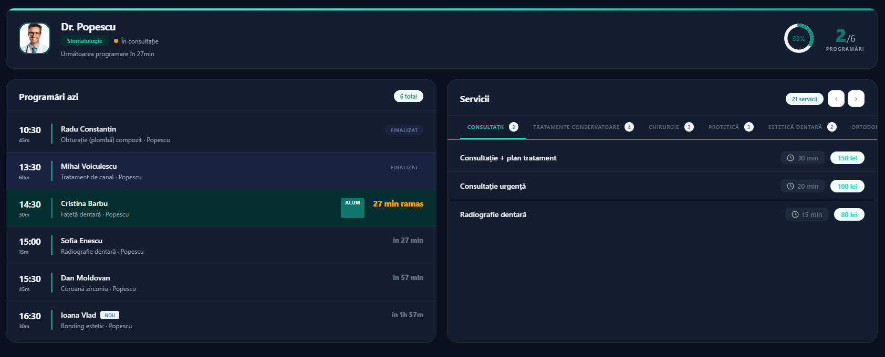Click the 30 min duration chip
The image size is (885, 357).
coord(803,158)
